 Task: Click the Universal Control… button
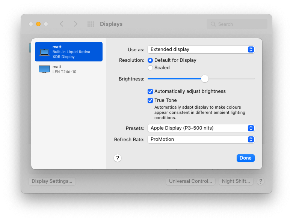(190, 181)
